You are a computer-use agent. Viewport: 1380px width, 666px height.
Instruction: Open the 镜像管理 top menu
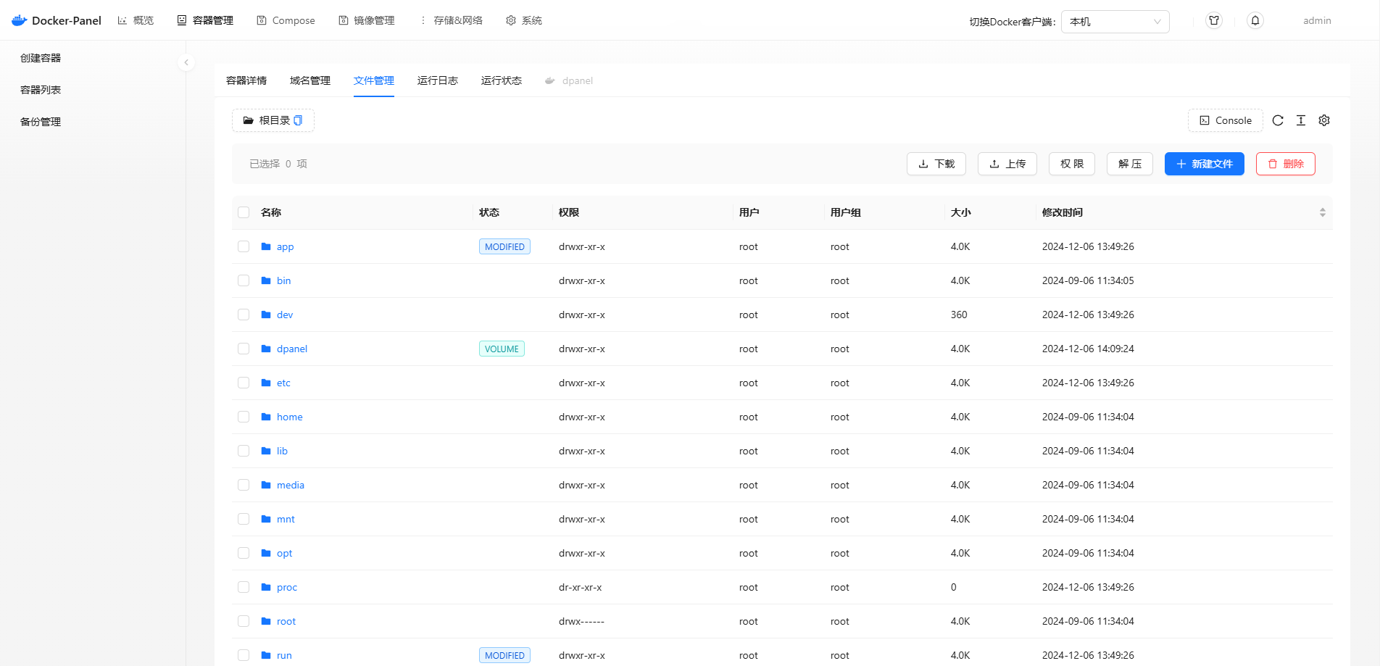pos(367,20)
